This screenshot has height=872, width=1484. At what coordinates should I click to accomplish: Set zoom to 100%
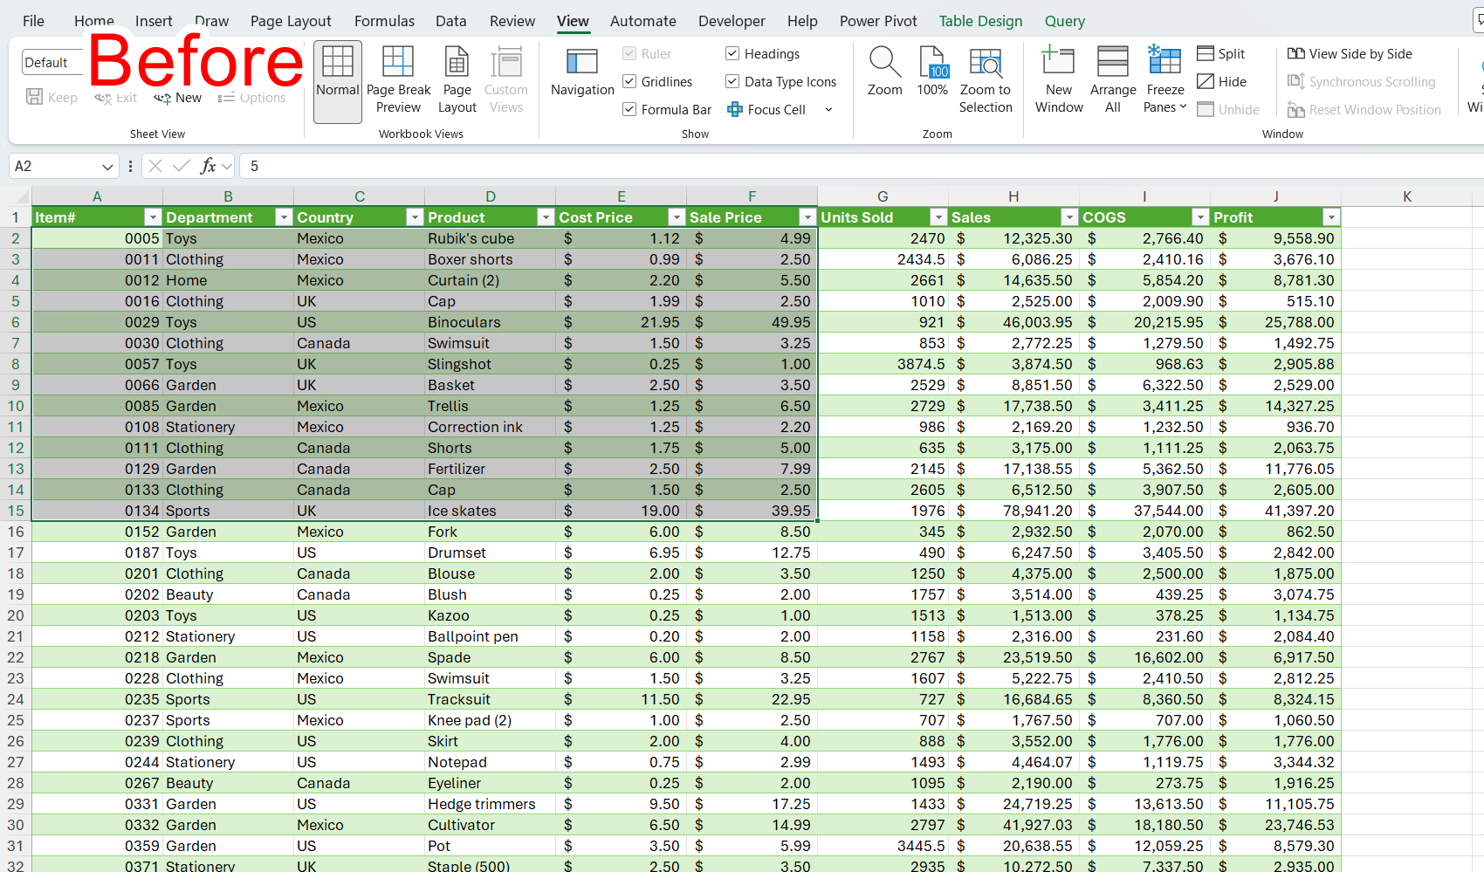pyautogui.click(x=932, y=72)
